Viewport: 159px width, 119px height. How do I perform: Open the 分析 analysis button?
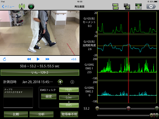pos(42,114)
